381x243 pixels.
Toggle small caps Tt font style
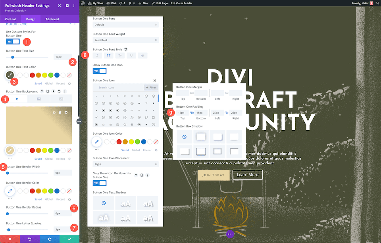coord(120,56)
